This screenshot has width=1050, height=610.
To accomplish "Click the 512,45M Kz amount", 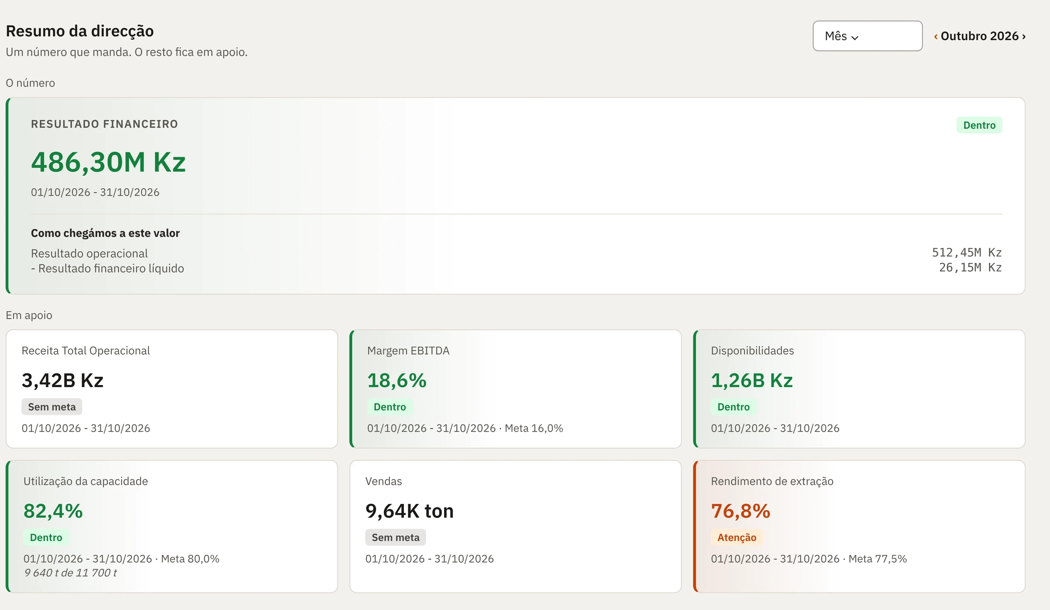I will (967, 253).
